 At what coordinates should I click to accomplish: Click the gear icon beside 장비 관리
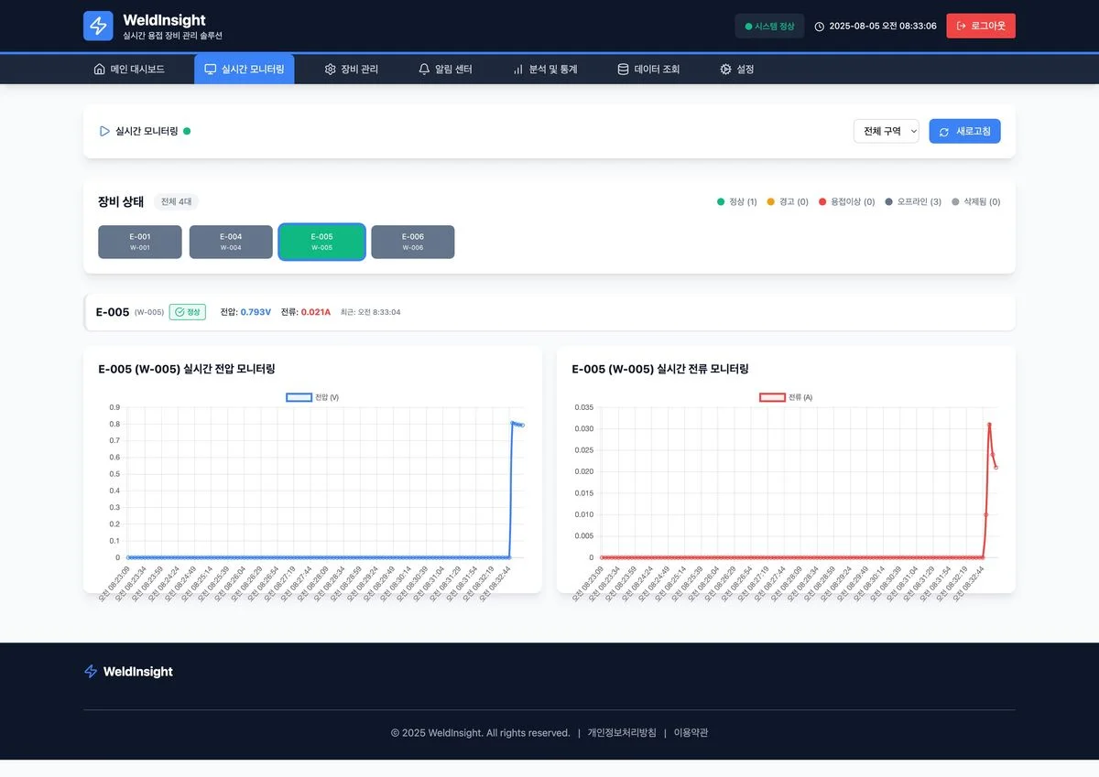tap(331, 70)
